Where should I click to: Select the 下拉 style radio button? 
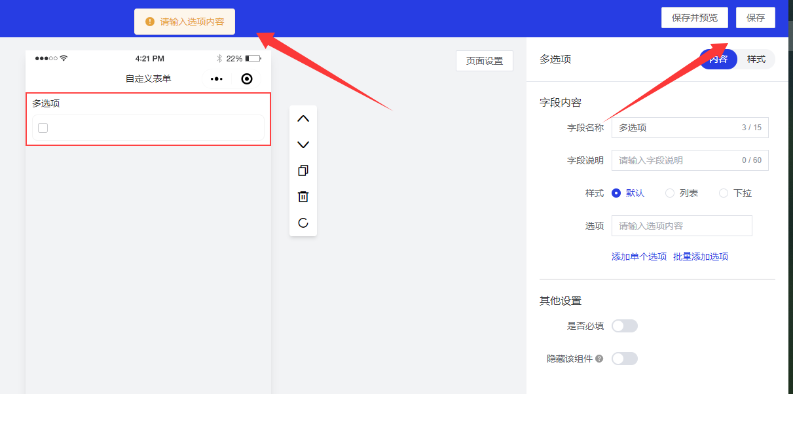[x=724, y=193]
